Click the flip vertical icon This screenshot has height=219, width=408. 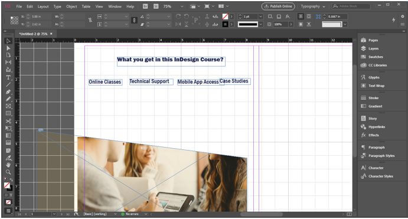tap(187, 24)
